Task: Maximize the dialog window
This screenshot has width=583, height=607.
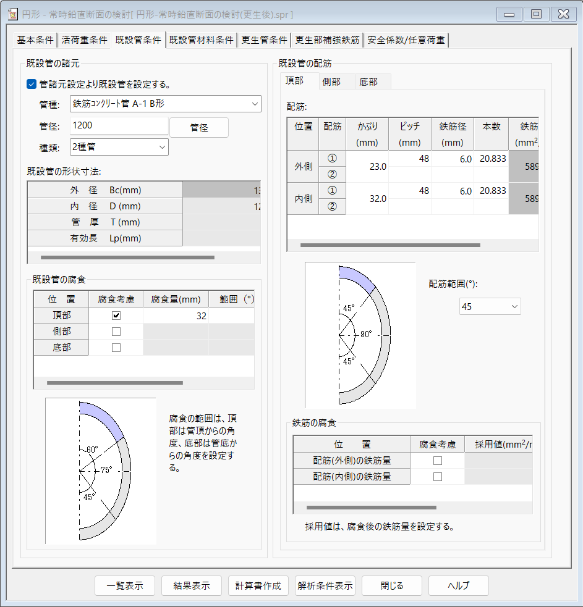Action: [536, 14]
